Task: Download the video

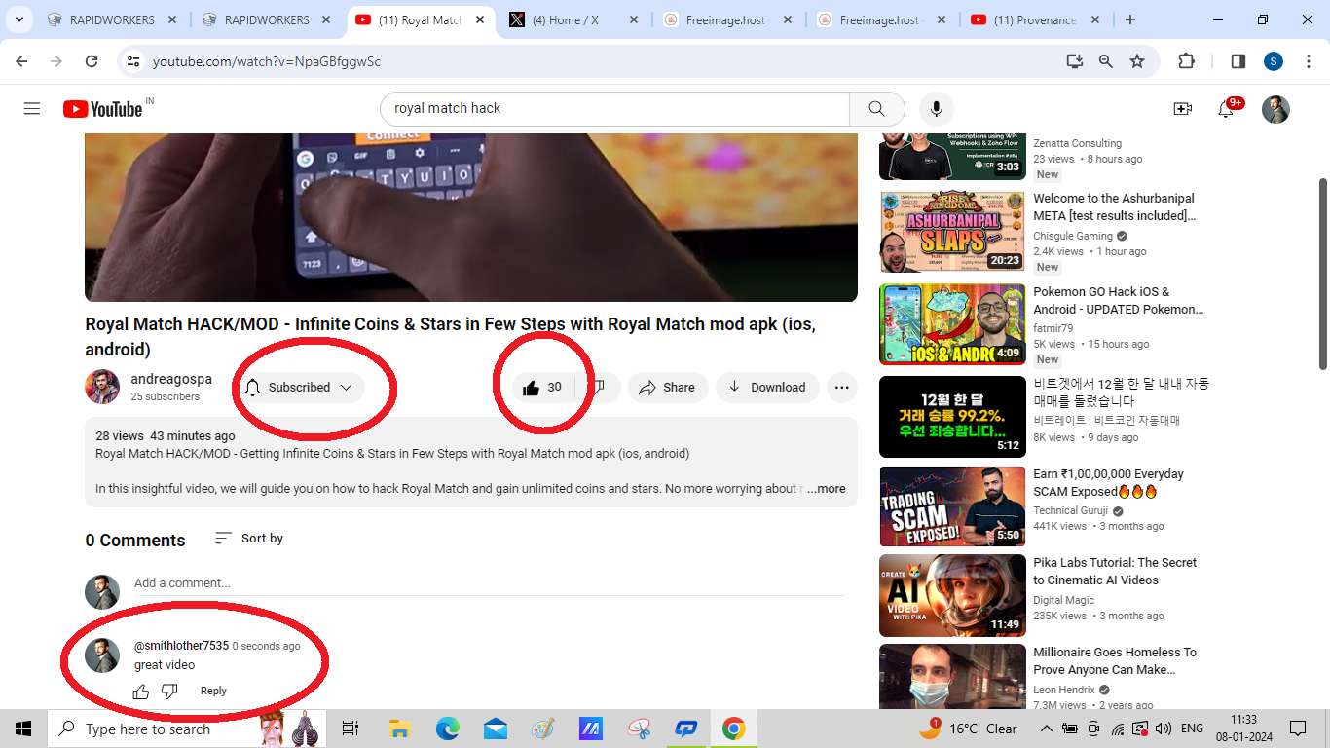Action: (767, 388)
